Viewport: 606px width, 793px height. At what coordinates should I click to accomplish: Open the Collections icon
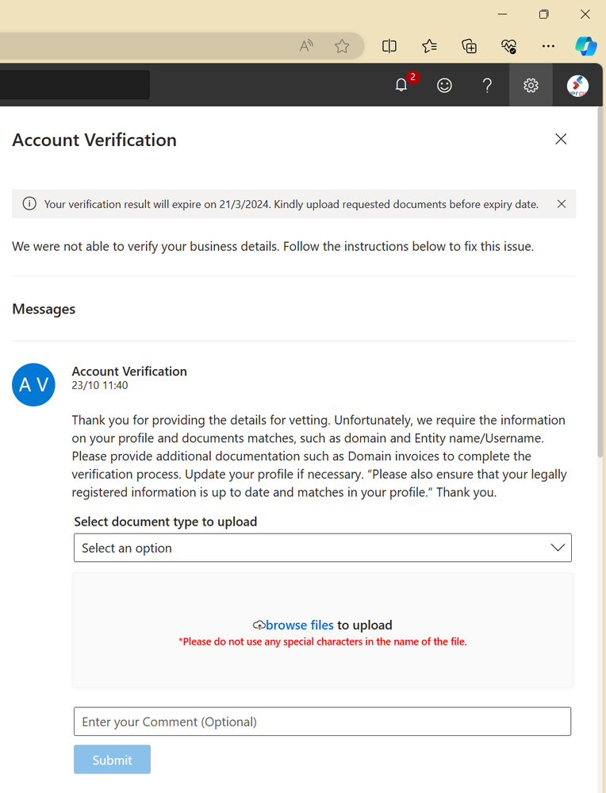(469, 47)
